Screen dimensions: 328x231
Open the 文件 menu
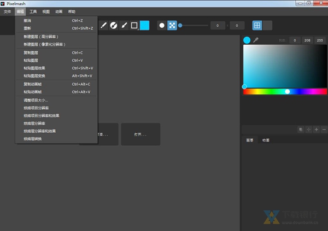8,11
